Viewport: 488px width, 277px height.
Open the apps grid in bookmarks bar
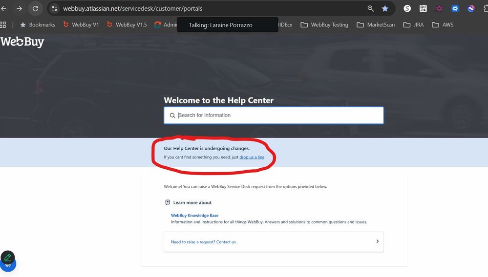[3, 25]
